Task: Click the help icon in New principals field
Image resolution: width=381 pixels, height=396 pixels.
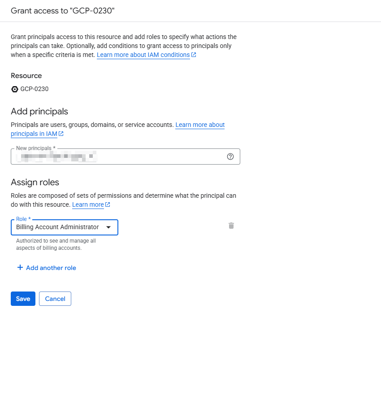Action: [230, 157]
